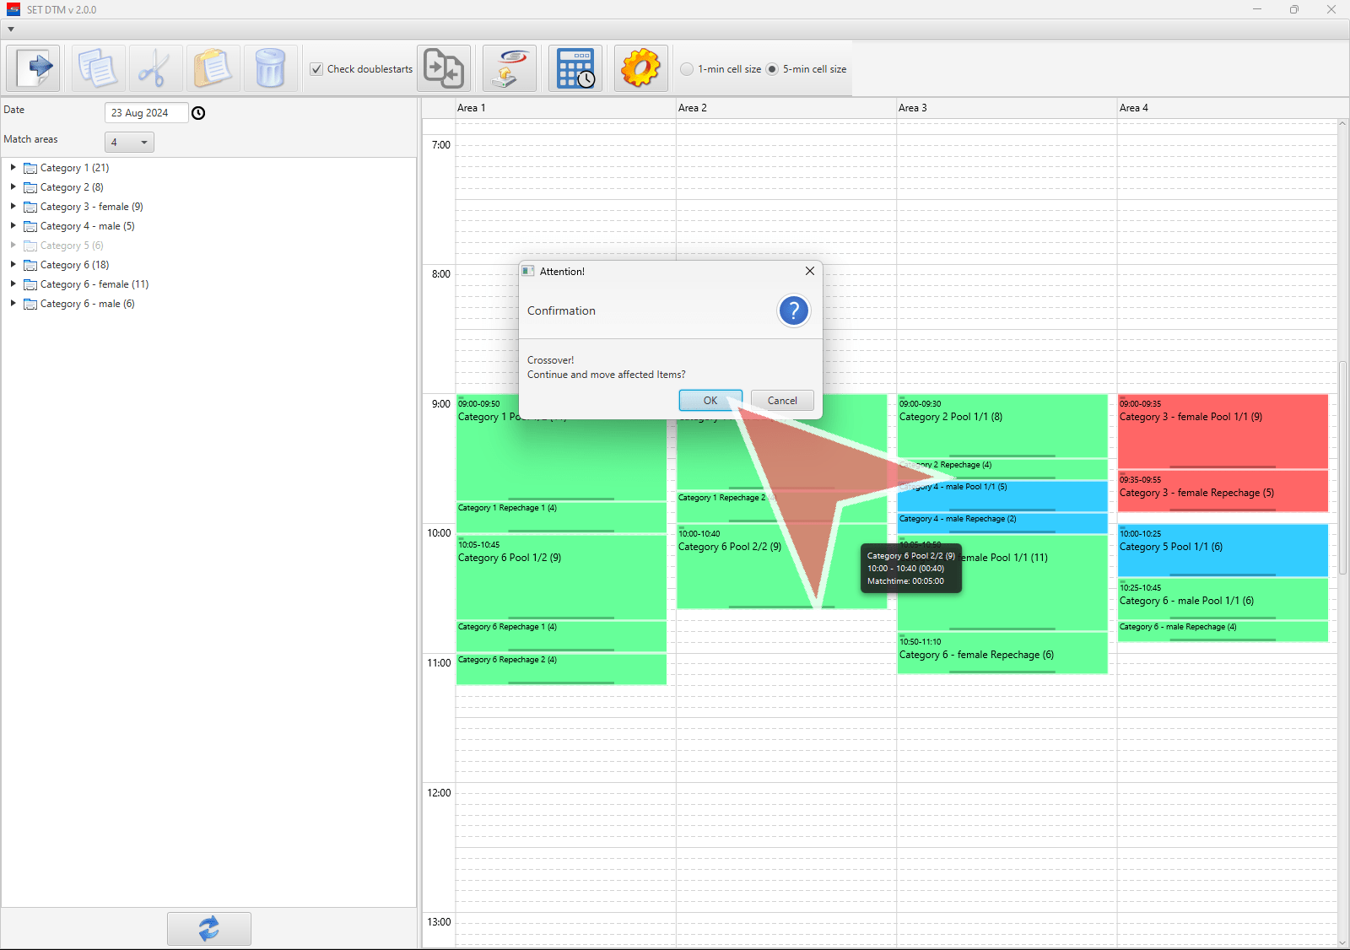Click the blue refresh arrows button

[x=208, y=928]
